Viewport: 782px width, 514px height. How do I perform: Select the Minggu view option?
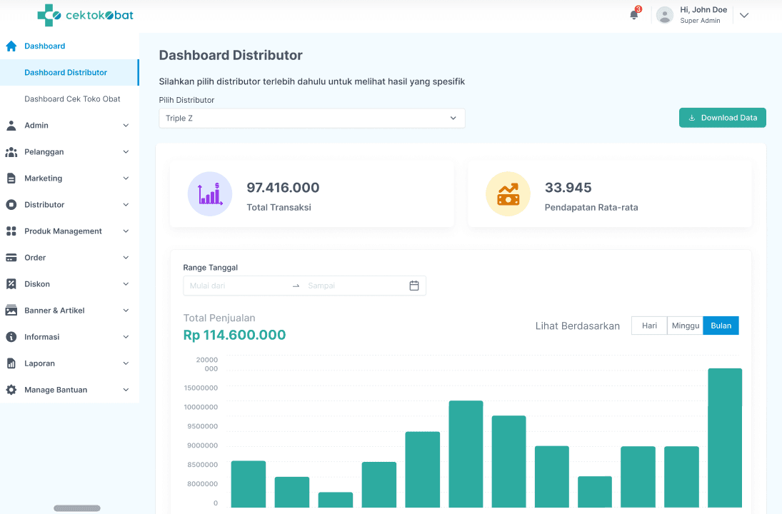(685, 325)
